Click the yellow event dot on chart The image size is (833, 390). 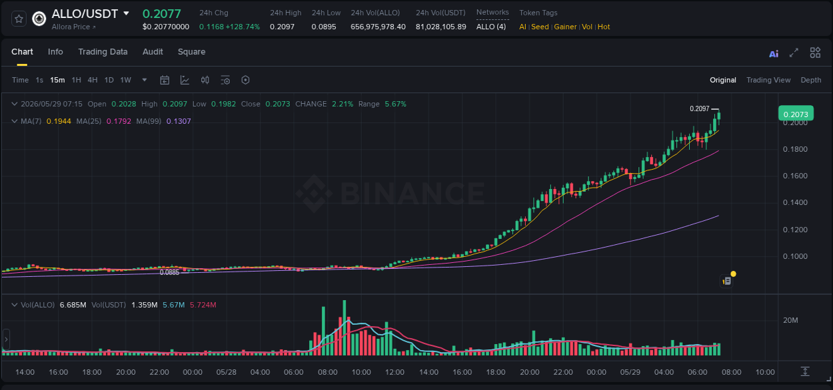click(x=733, y=274)
